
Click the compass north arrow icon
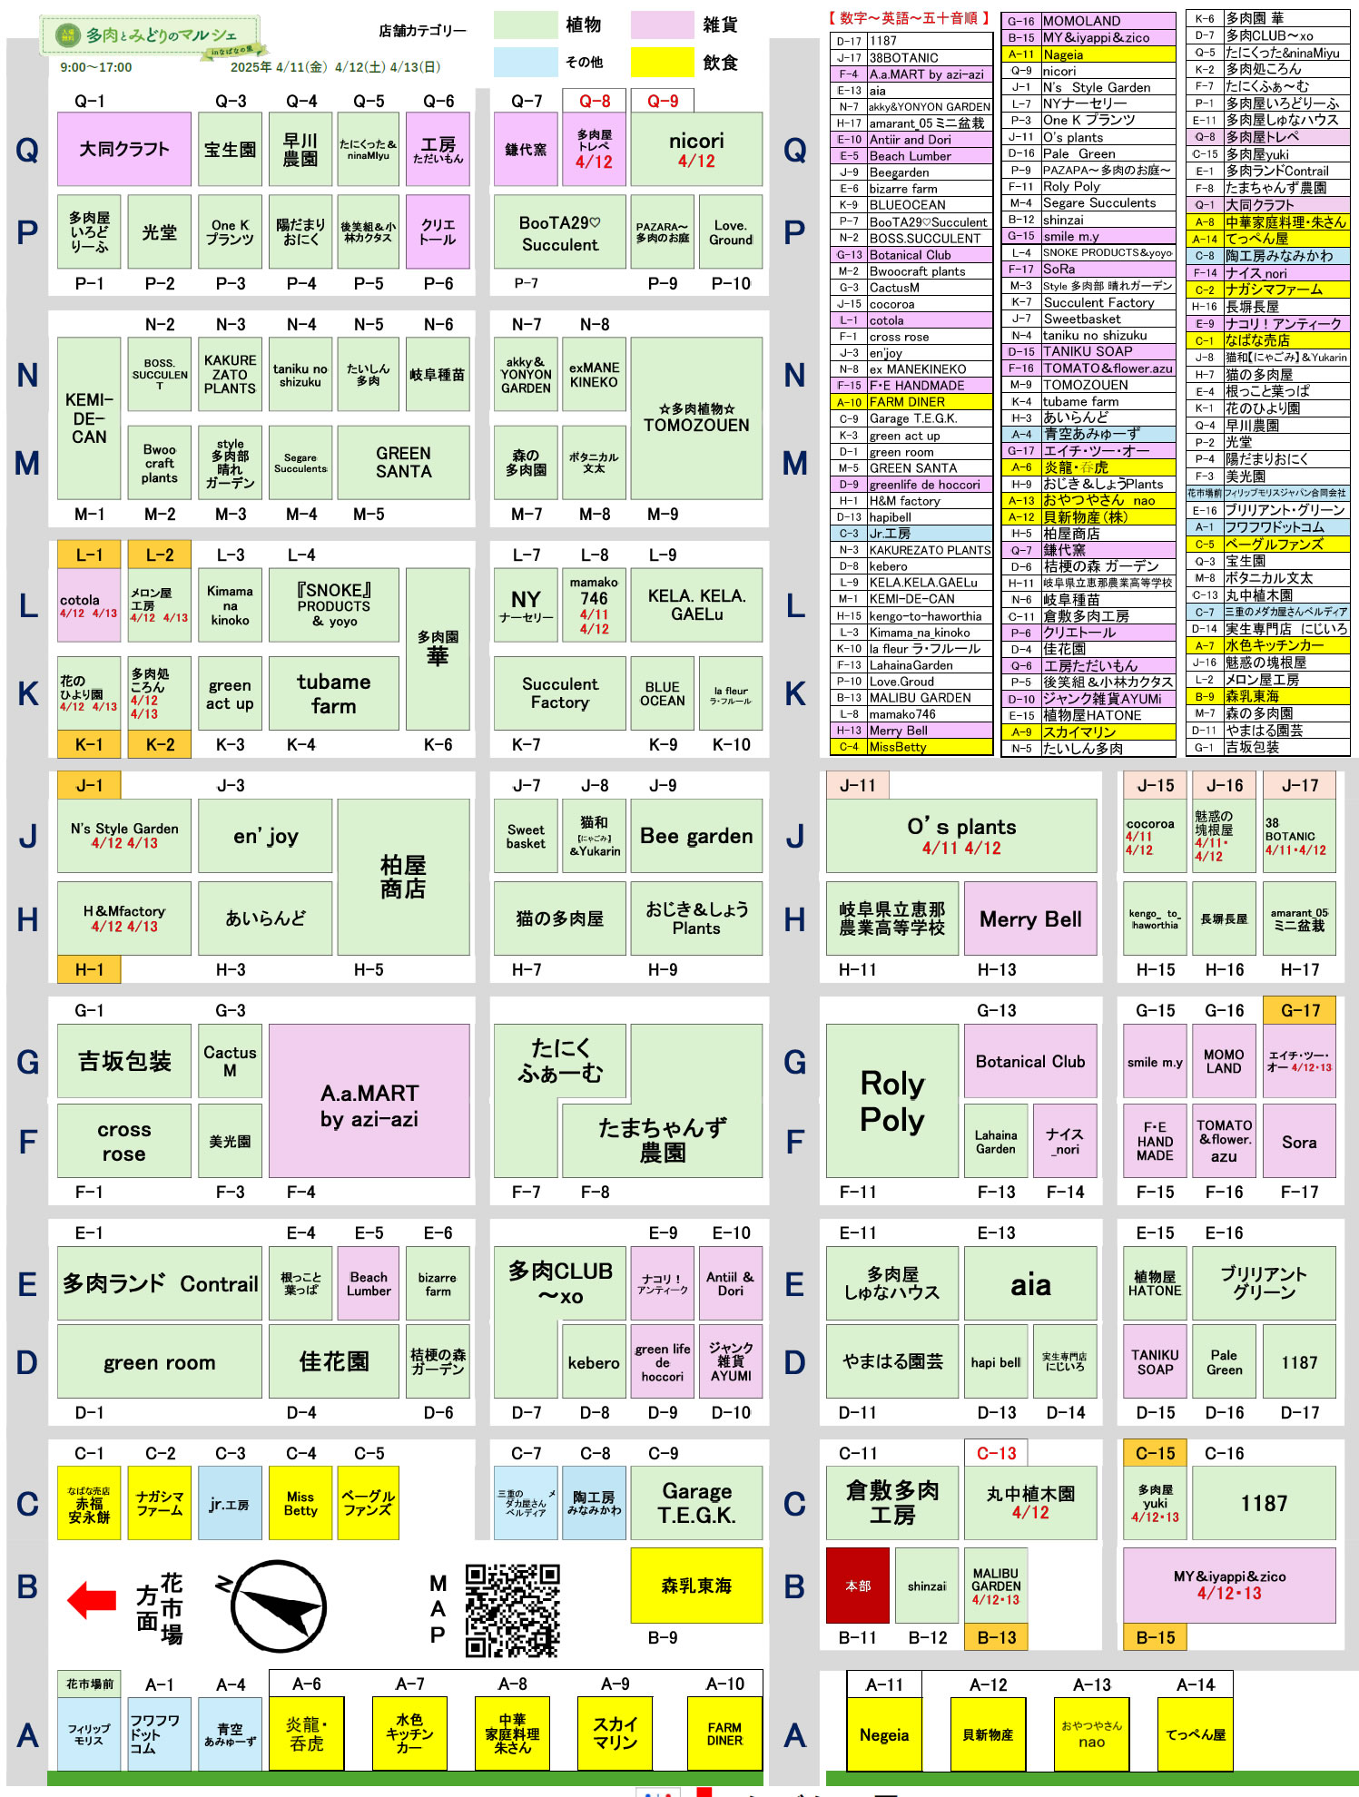[277, 1607]
